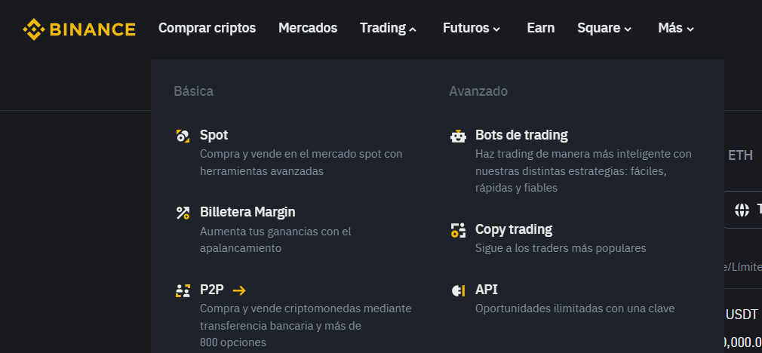Click the Spot trading icon
This screenshot has width=762, height=353.
(x=183, y=136)
